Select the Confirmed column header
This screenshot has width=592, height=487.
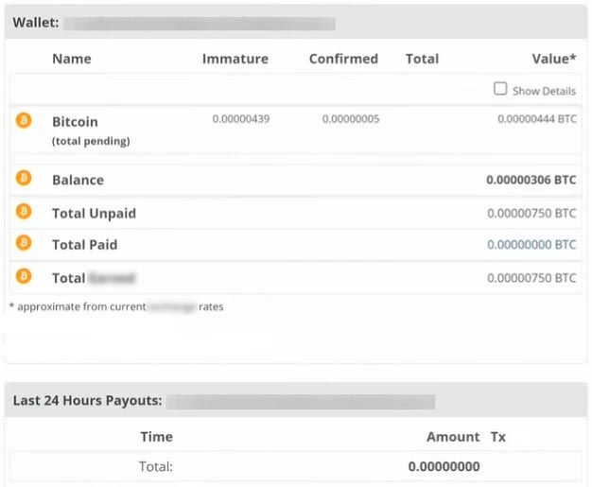coord(343,59)
